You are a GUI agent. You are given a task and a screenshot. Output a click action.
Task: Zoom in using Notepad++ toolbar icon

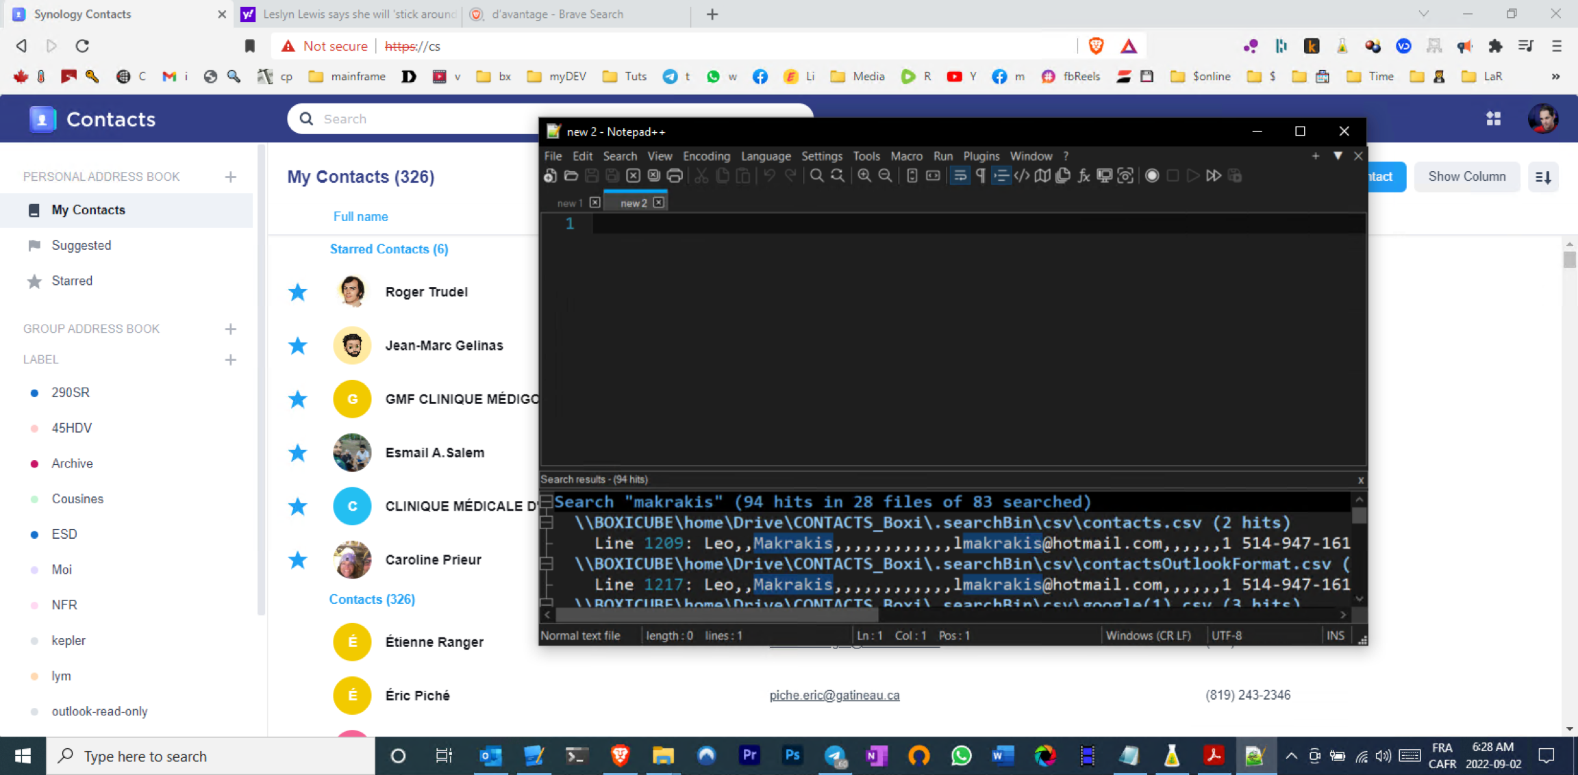coord(864,176)
